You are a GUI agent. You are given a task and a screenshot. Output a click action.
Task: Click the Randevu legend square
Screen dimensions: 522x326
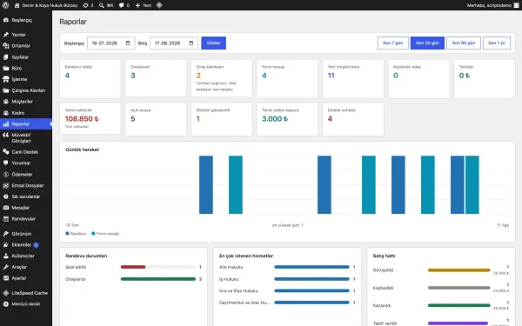(x=67, y=234)
